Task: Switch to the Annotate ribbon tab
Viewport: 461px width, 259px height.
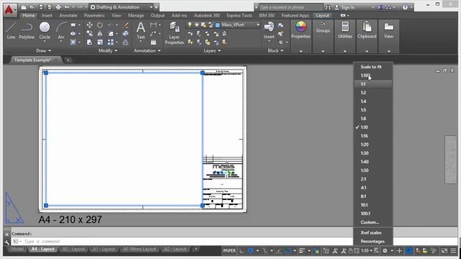Action: pyautogui.click(x=68, y=15)
